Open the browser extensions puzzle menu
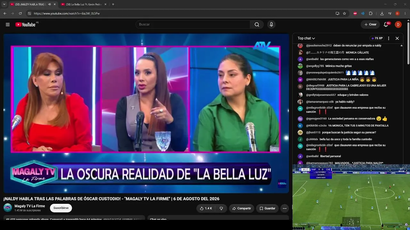Screen dimensions: 410x230 371,13
